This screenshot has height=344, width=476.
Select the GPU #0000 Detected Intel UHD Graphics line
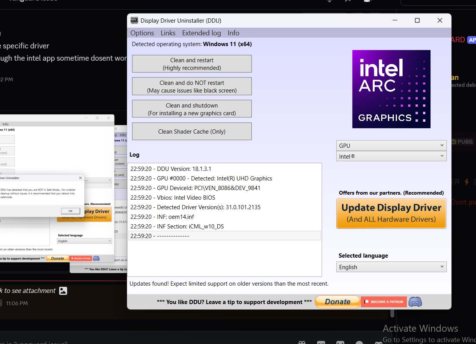[225, 178]
